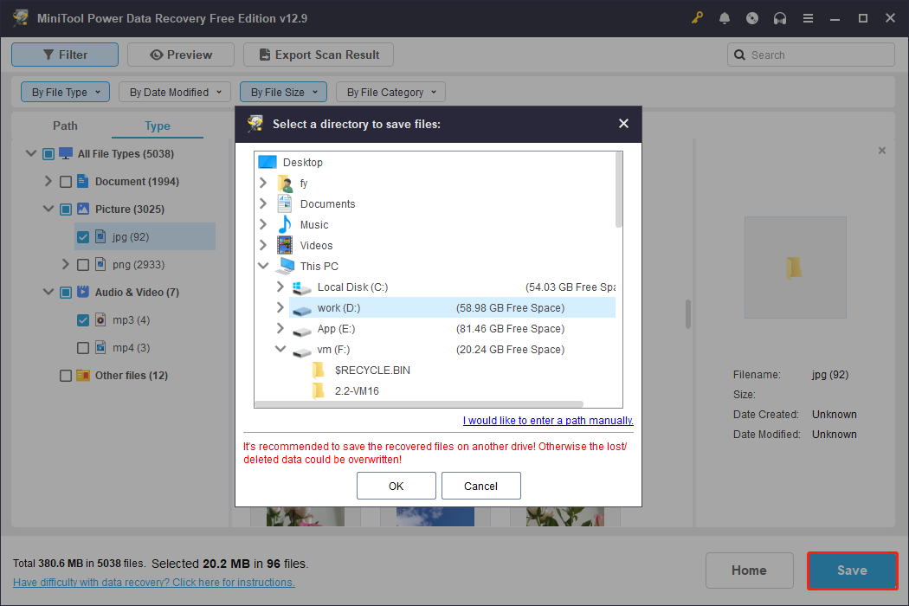Uncheck the mp3 (4) checkbox

83,320
